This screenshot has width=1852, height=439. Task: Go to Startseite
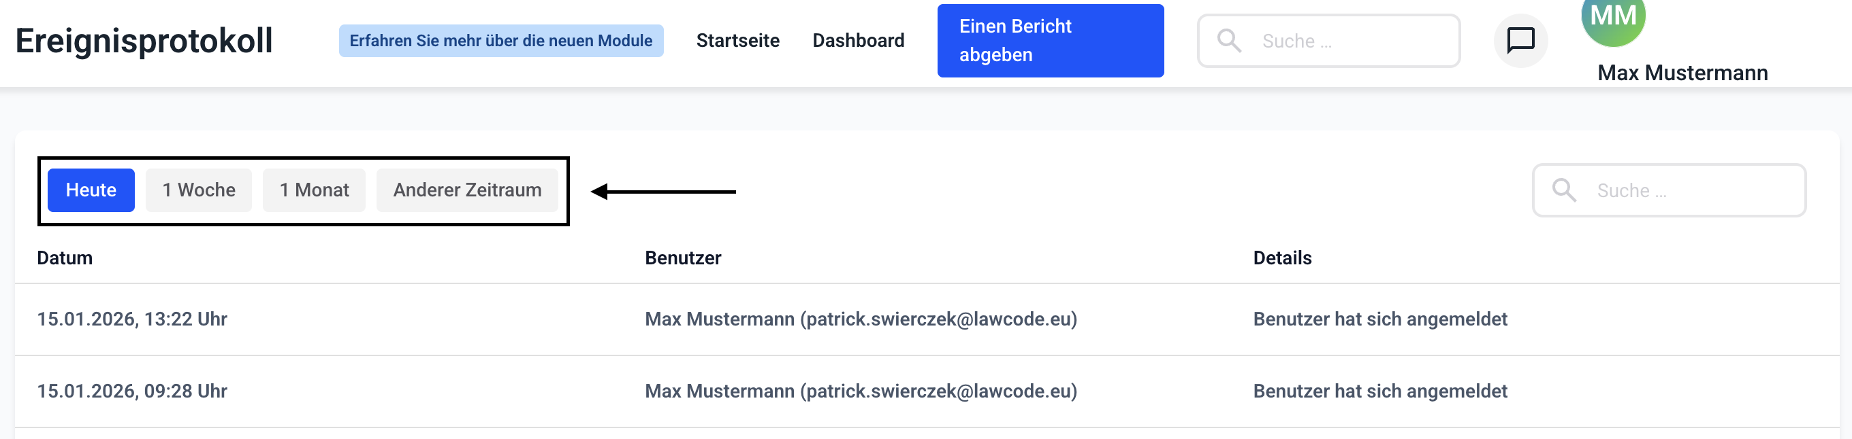(737, 41)
